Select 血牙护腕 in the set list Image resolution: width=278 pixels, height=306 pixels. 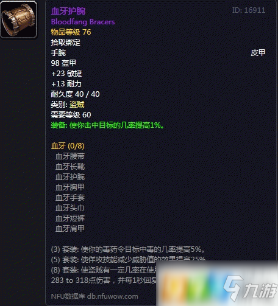(x=70, y=177)
